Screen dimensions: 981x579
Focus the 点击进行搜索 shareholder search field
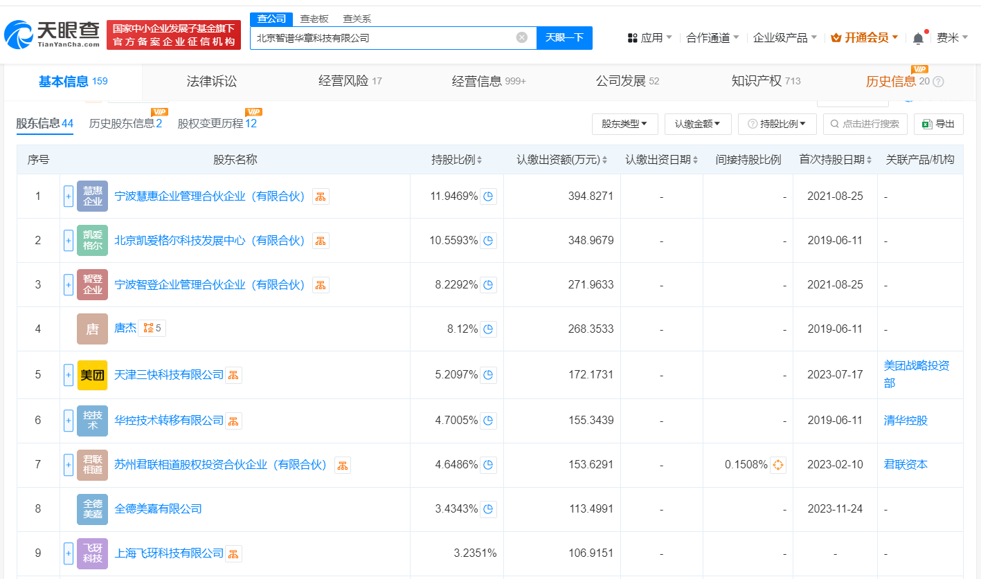pyautogui.click(x=865, y=124)
